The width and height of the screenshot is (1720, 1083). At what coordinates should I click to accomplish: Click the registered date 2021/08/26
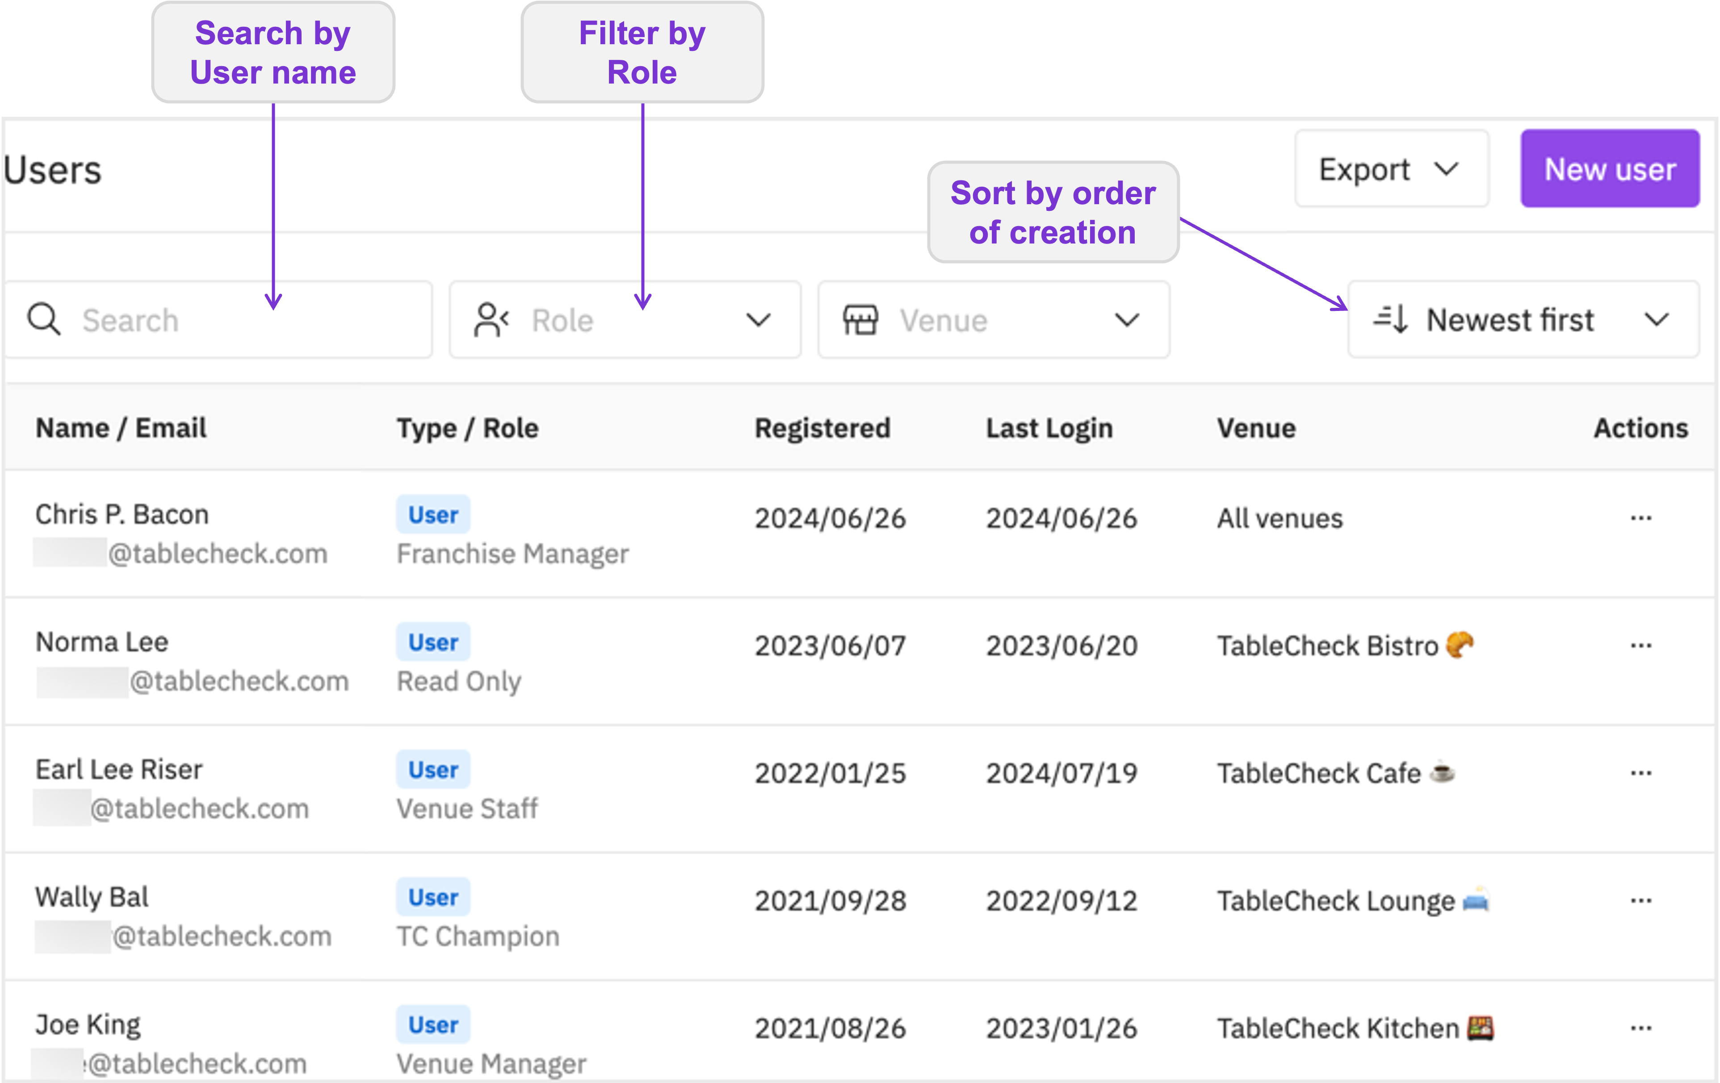coord(830,1028)
